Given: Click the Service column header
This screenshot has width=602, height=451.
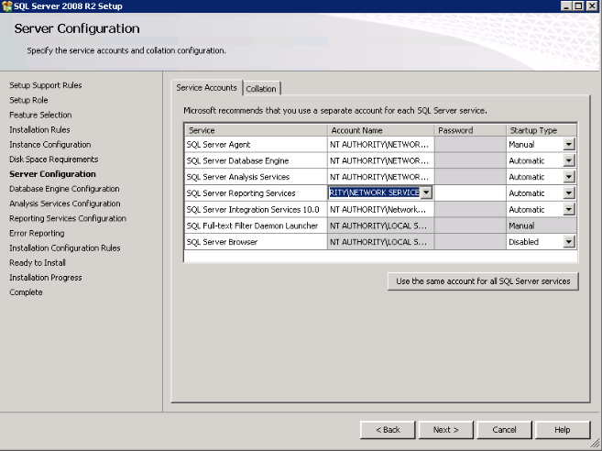Looking at the screenshot, I should click(256, 130).
